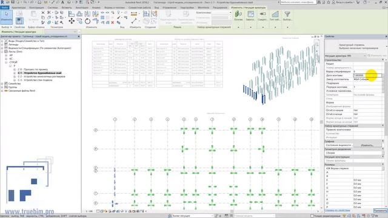Viewport: 388px width, 218px height.
Task: Open the Выбор panel dropdown
Action: click(7, 27)
